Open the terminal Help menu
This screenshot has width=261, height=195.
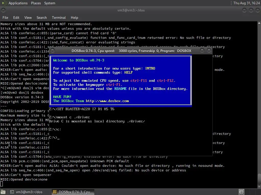click(x=74, y=18)
